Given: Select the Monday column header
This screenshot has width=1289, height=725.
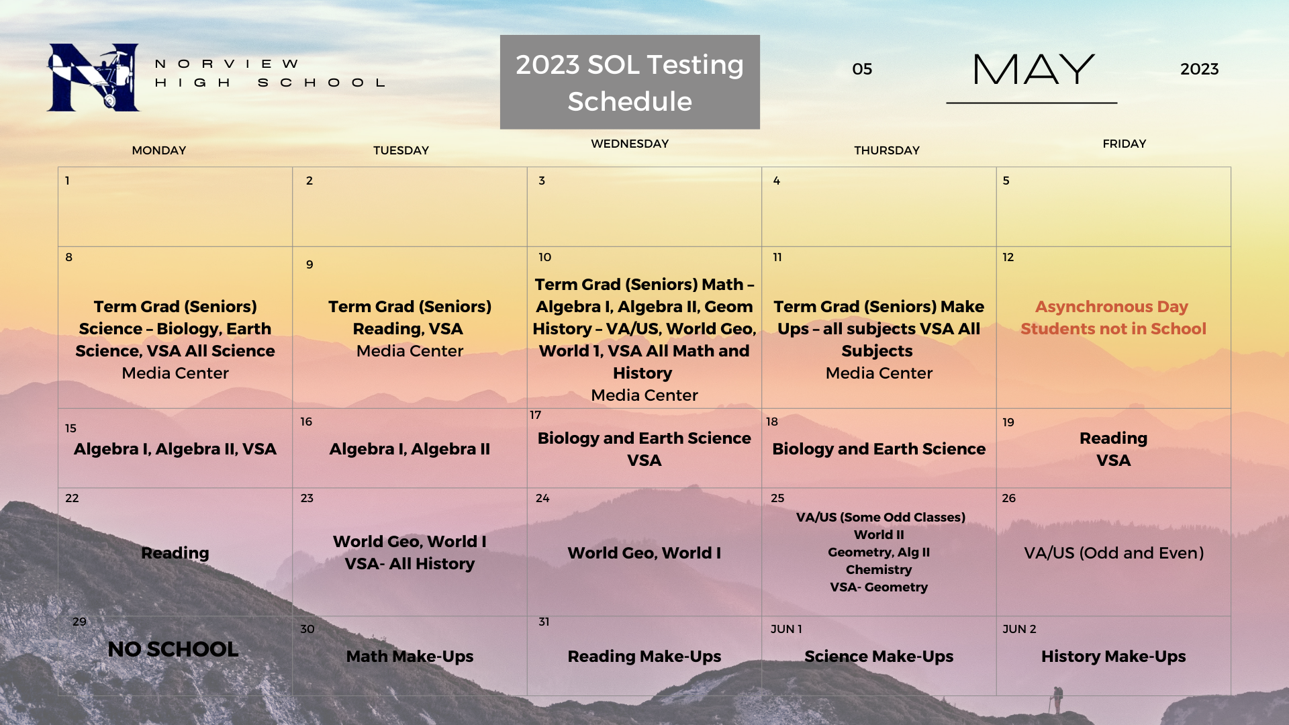Looking at the screenshot, I should (x=159, y=150).
